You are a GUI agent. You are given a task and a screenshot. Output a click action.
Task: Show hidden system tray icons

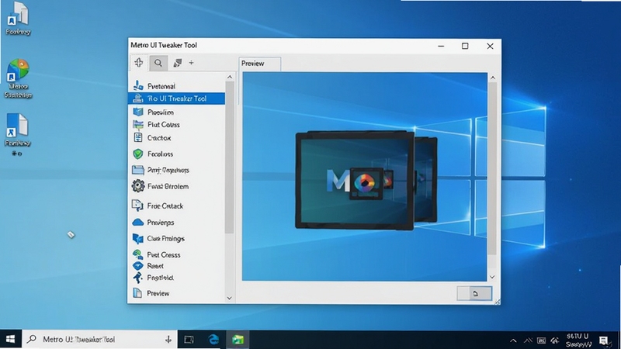pyautogui.click(x=513, y=340)
